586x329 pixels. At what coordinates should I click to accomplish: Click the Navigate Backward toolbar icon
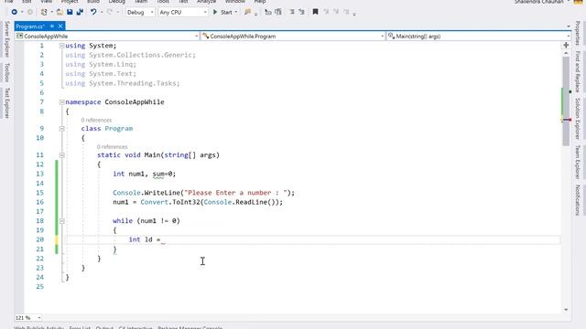tap(15, 12)
